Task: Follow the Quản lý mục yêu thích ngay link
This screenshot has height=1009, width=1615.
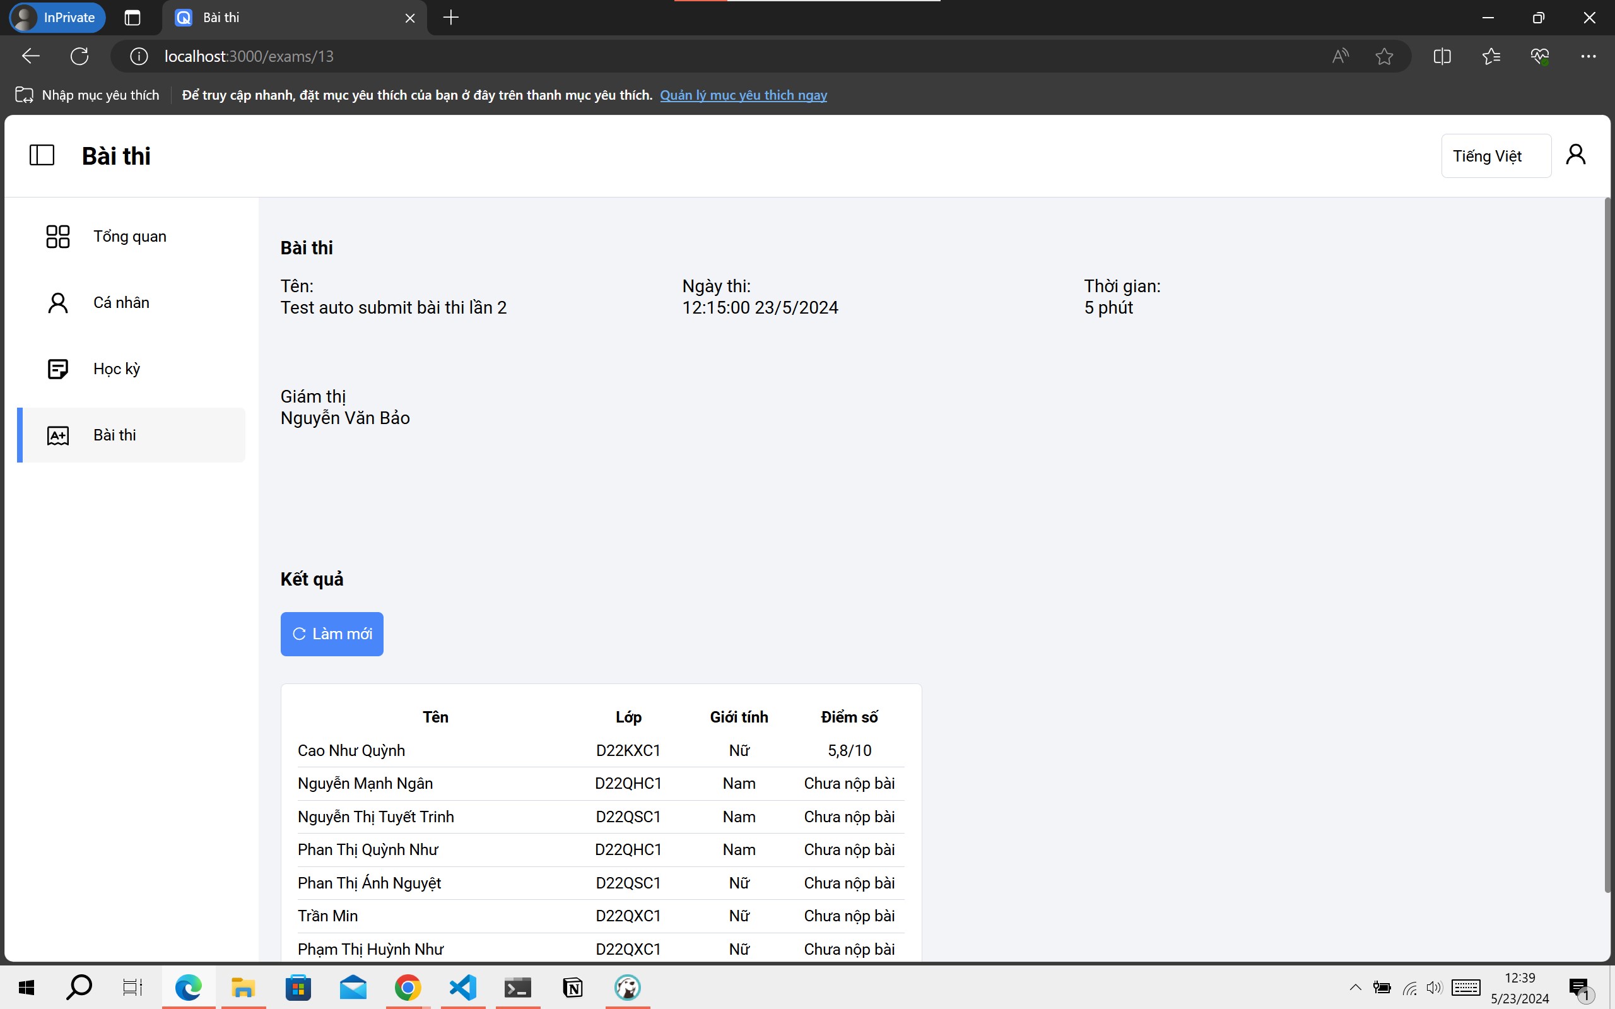Action: click(x=743, y=95)
